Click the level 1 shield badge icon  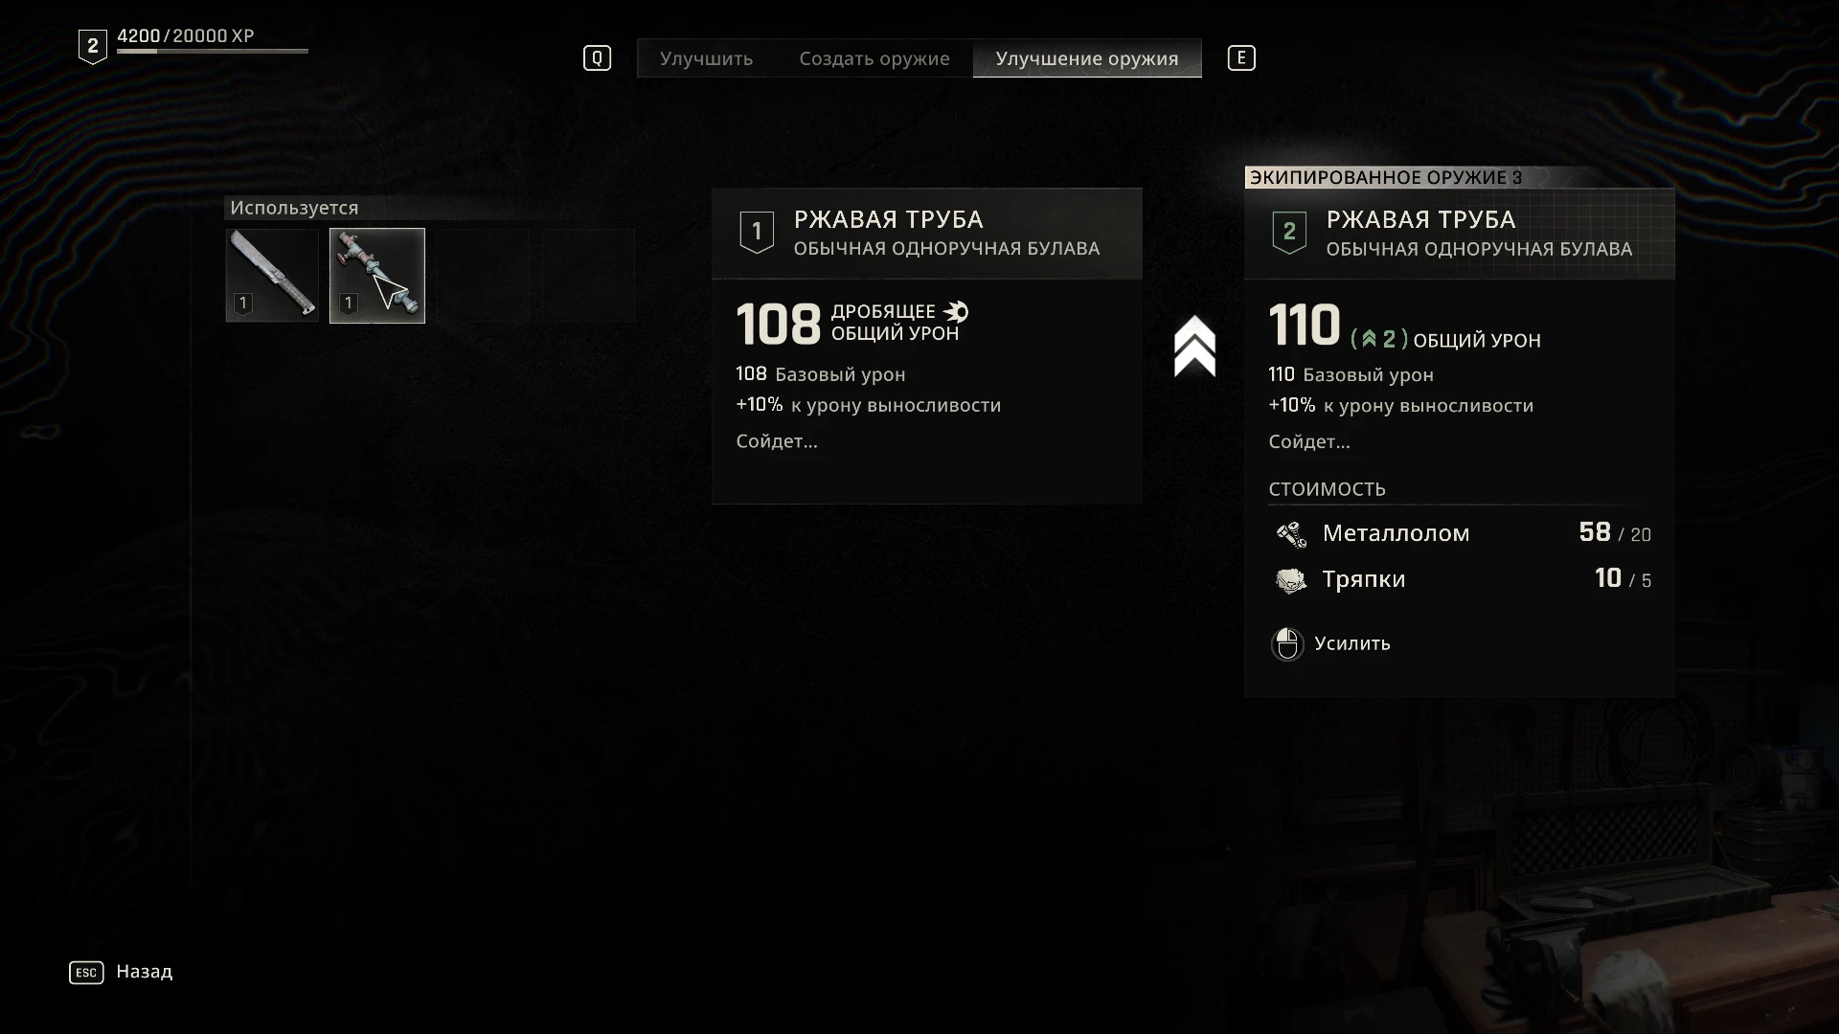click(757, 232)
